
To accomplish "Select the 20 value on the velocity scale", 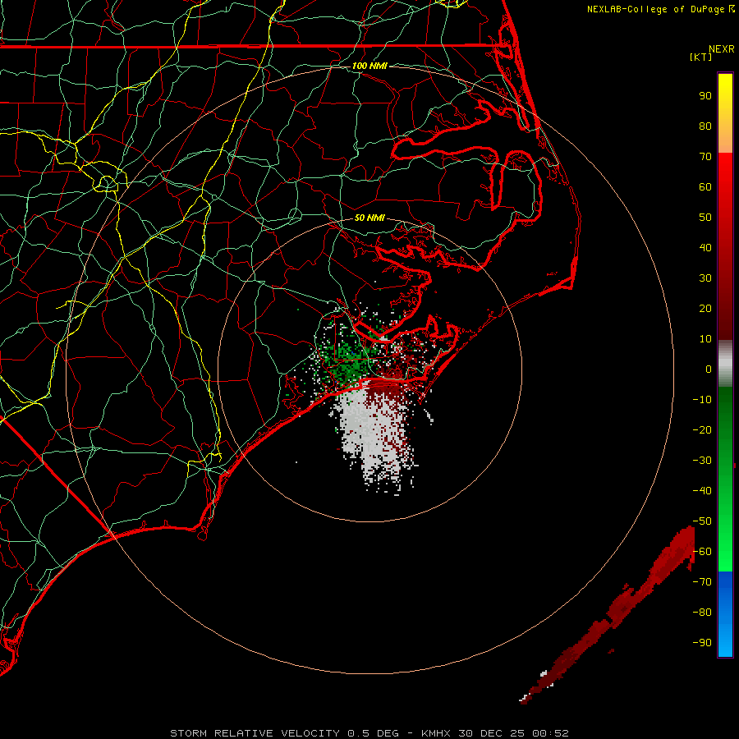I will click(705, 308).
